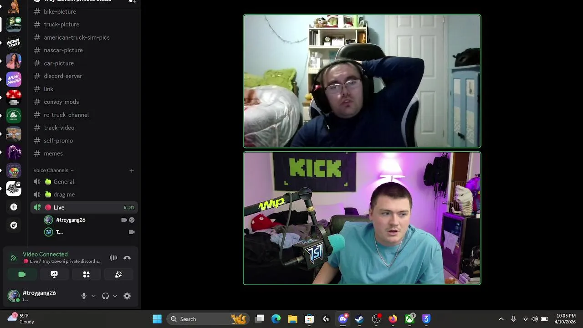
Task: Open Logitech G HUB from taskbar
Action: (326, 319)
